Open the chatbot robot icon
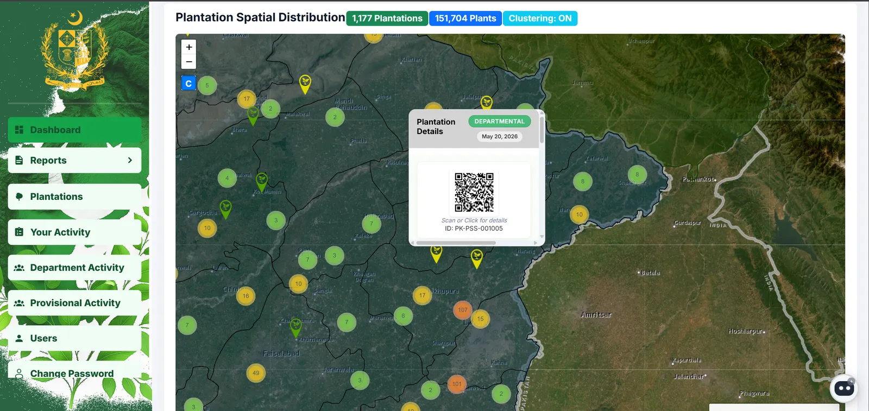The image size is (869, 411). pyautogui.click(x=843, y=388)
